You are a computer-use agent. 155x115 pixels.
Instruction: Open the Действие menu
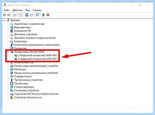[17, 10]
